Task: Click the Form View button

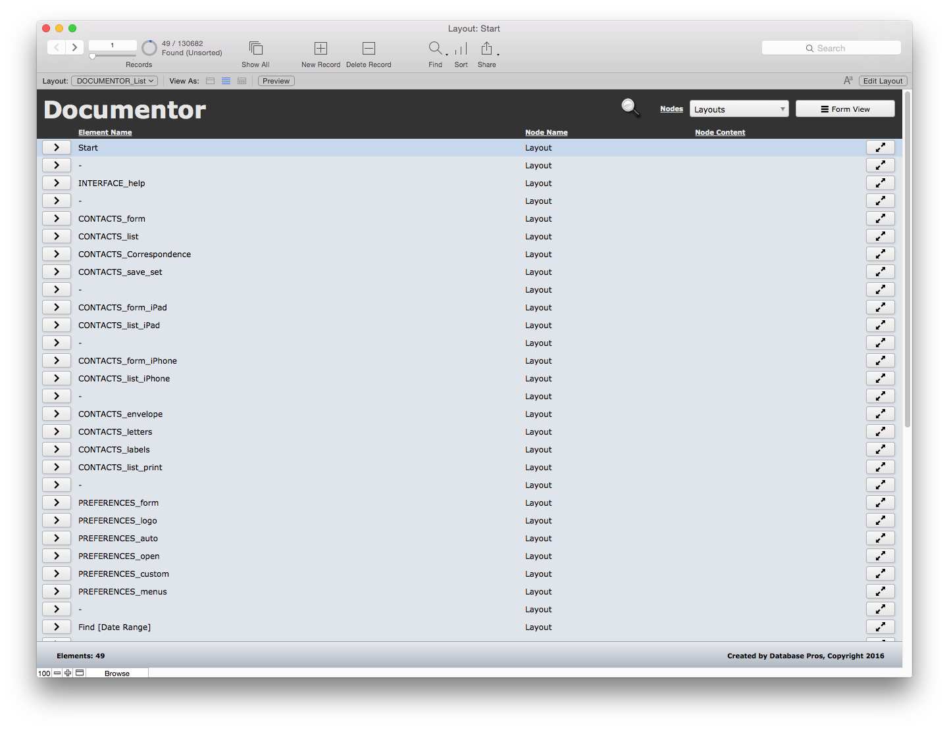Action: pos(845,109)
